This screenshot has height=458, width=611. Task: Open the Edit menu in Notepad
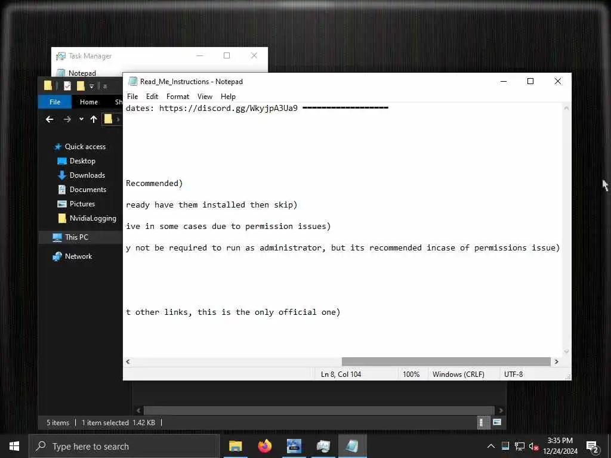[x=152, y=97]
